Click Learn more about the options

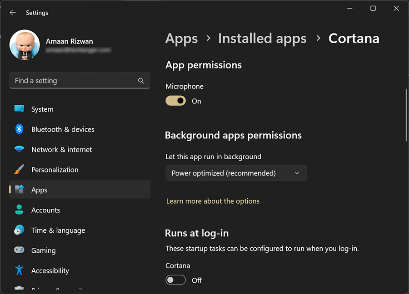(213, 201)
